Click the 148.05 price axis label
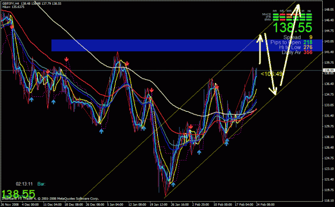This screenshot has width=335, height=207. pyautogui.click(x=329, y=10)
